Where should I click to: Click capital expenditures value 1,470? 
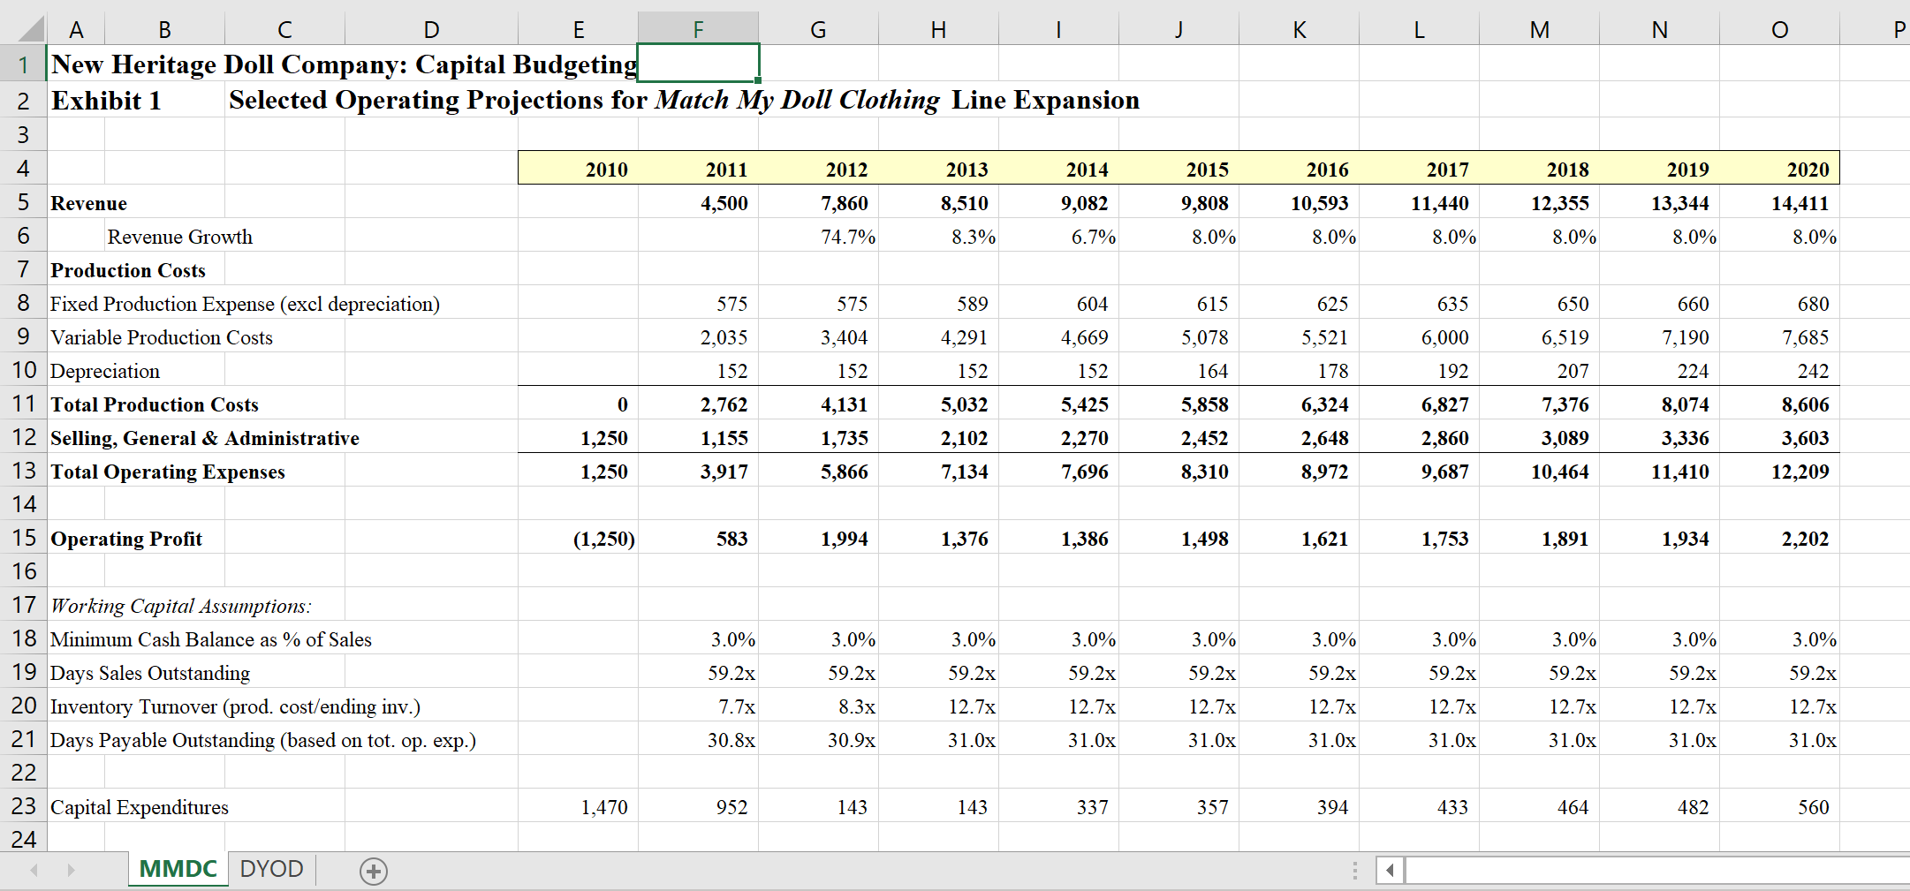[x=603, y=807]
